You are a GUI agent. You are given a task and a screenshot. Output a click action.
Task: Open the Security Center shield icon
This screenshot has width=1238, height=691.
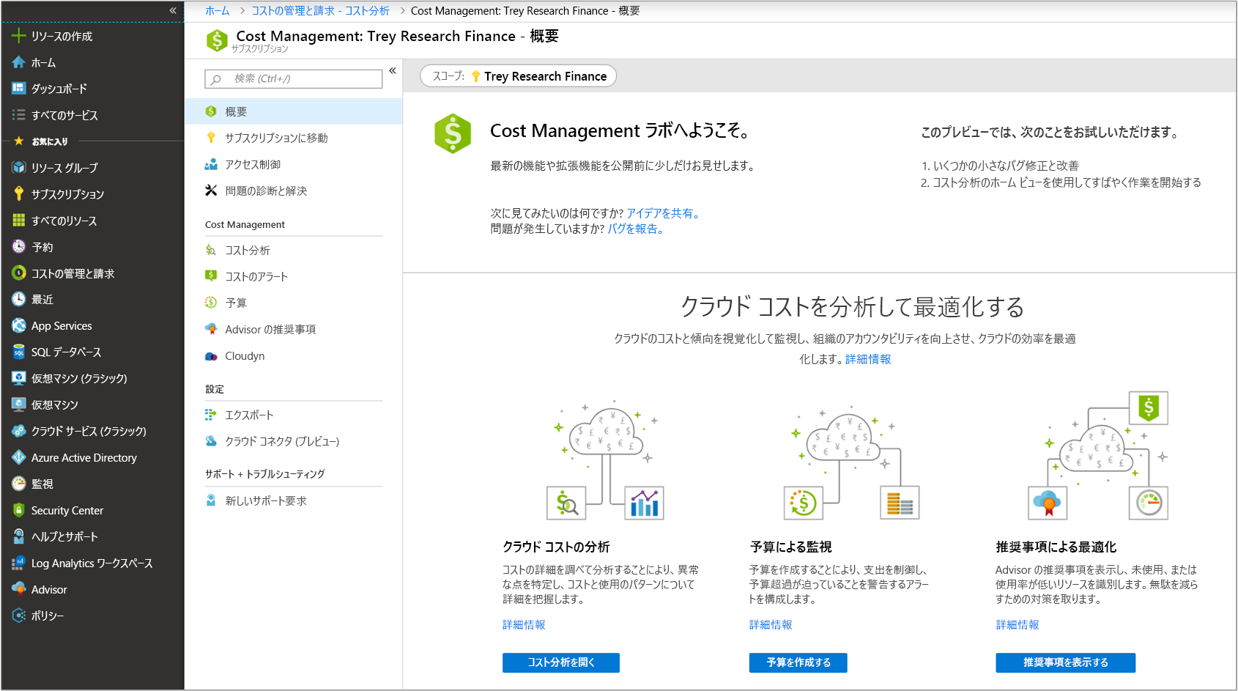coord(19,510)
